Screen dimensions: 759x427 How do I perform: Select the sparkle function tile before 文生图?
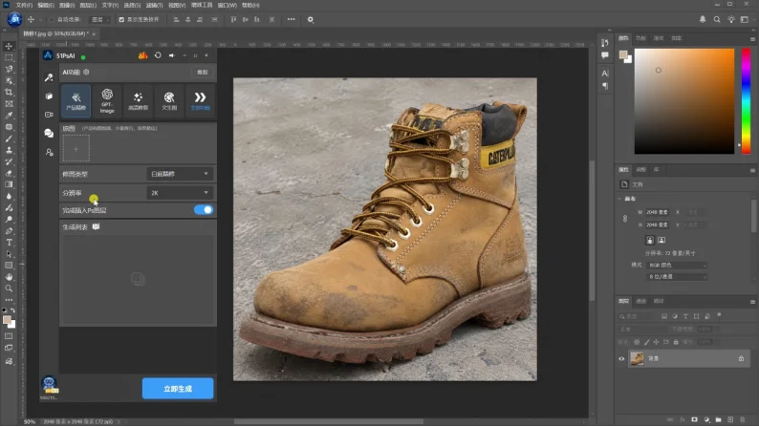coord(138,100)
